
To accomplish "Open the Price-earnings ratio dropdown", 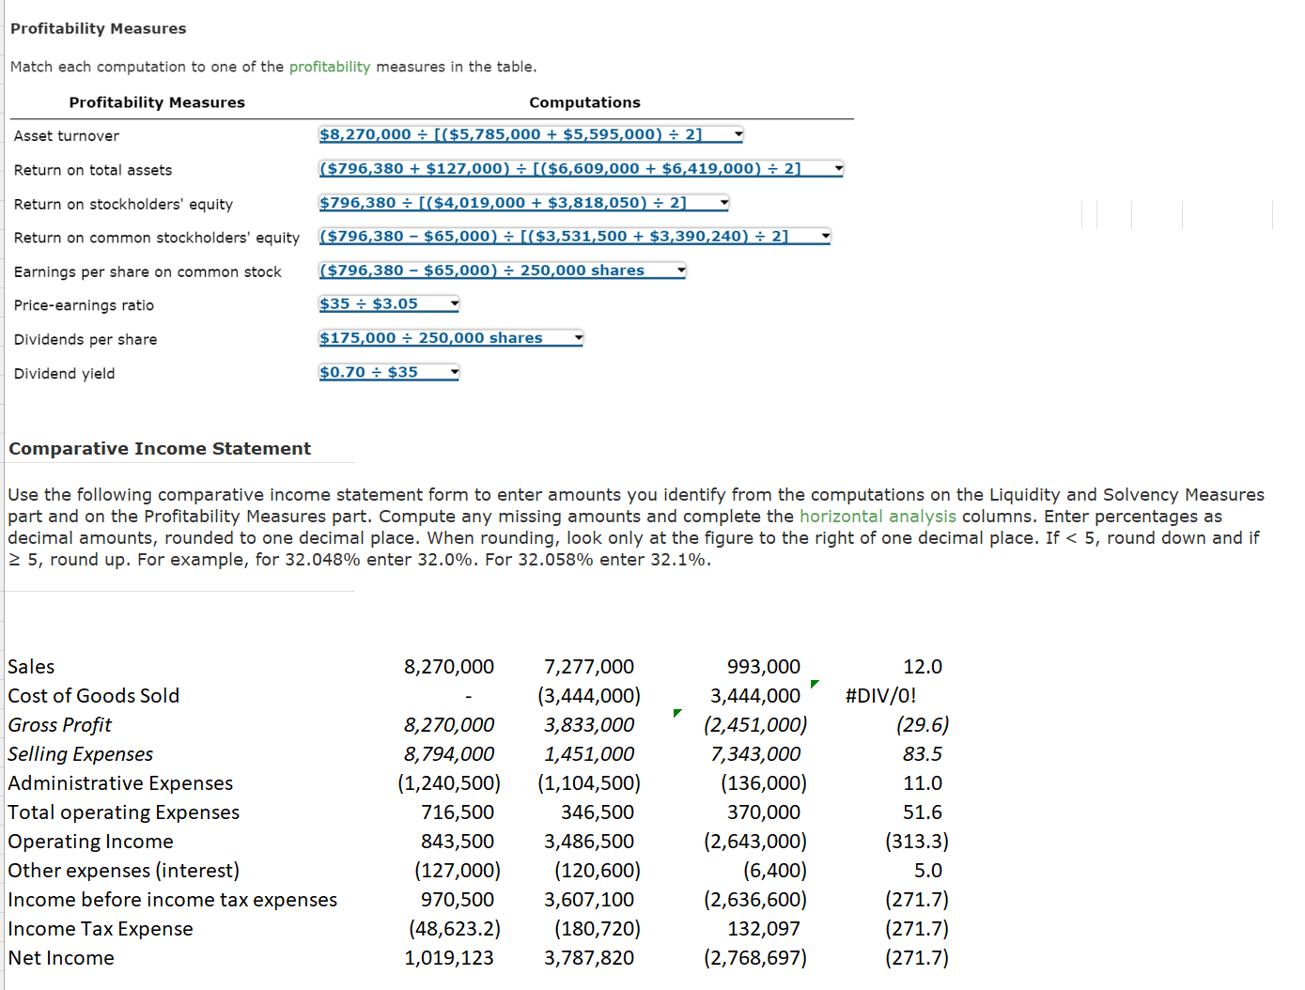I will point(388,304).
